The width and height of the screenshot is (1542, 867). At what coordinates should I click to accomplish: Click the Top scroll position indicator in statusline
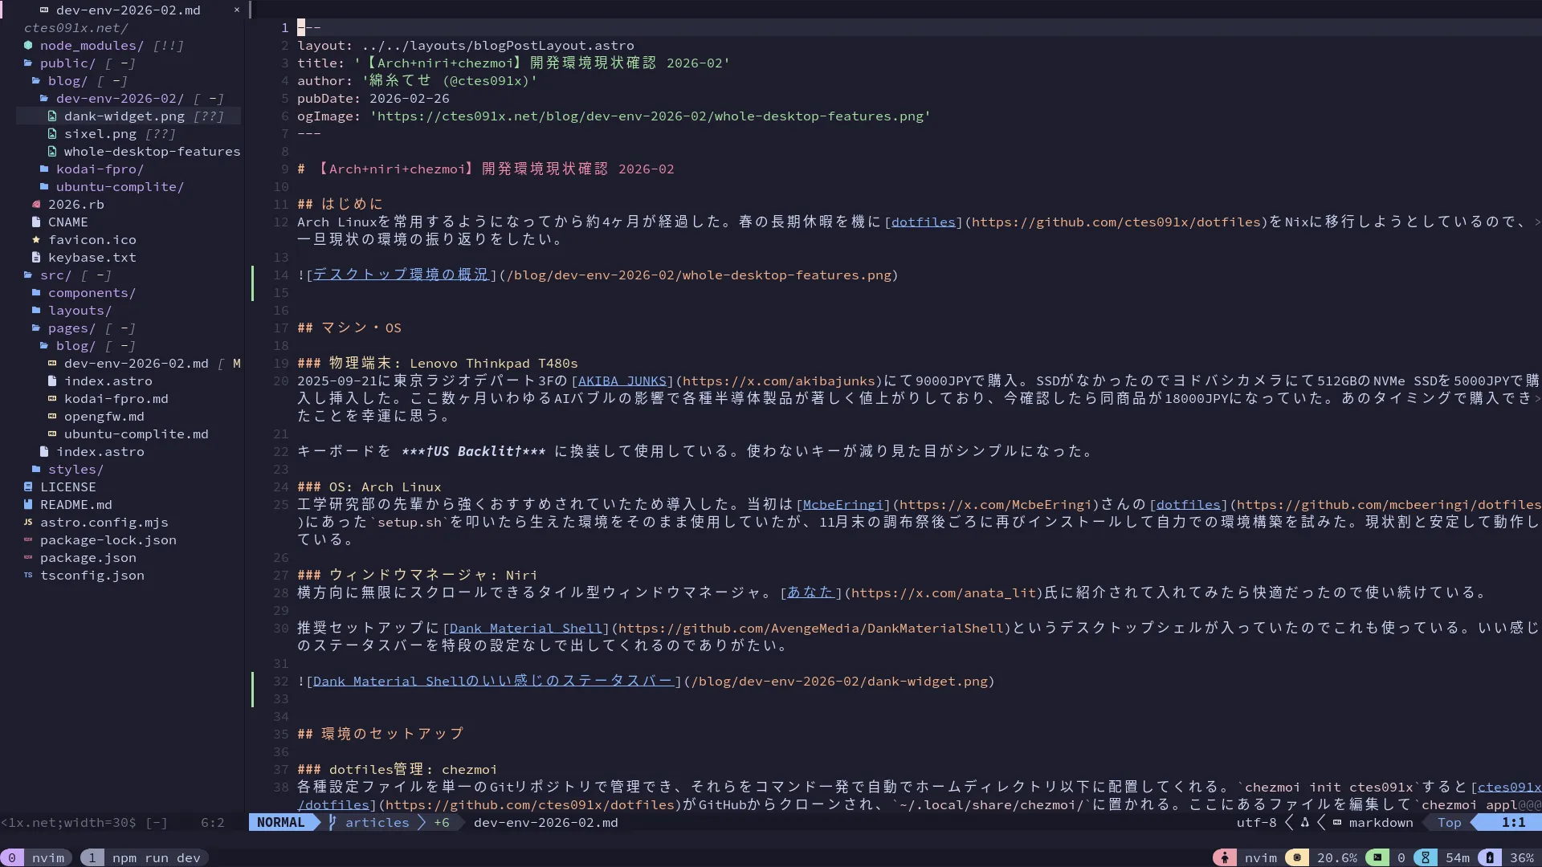(x=1448, y=823)
